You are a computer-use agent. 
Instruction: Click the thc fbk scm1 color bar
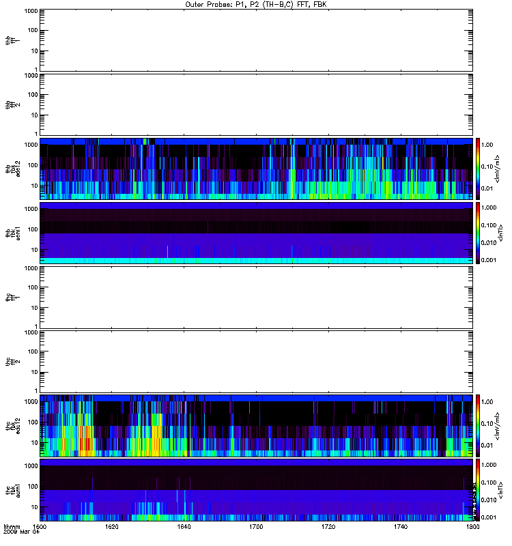(478, 490)
